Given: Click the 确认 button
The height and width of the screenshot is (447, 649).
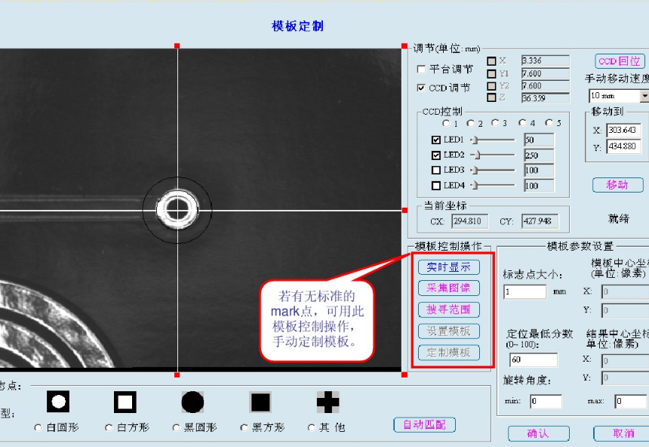Looking at the screenshot, I should pyautogui.click(x=538, y=433).
